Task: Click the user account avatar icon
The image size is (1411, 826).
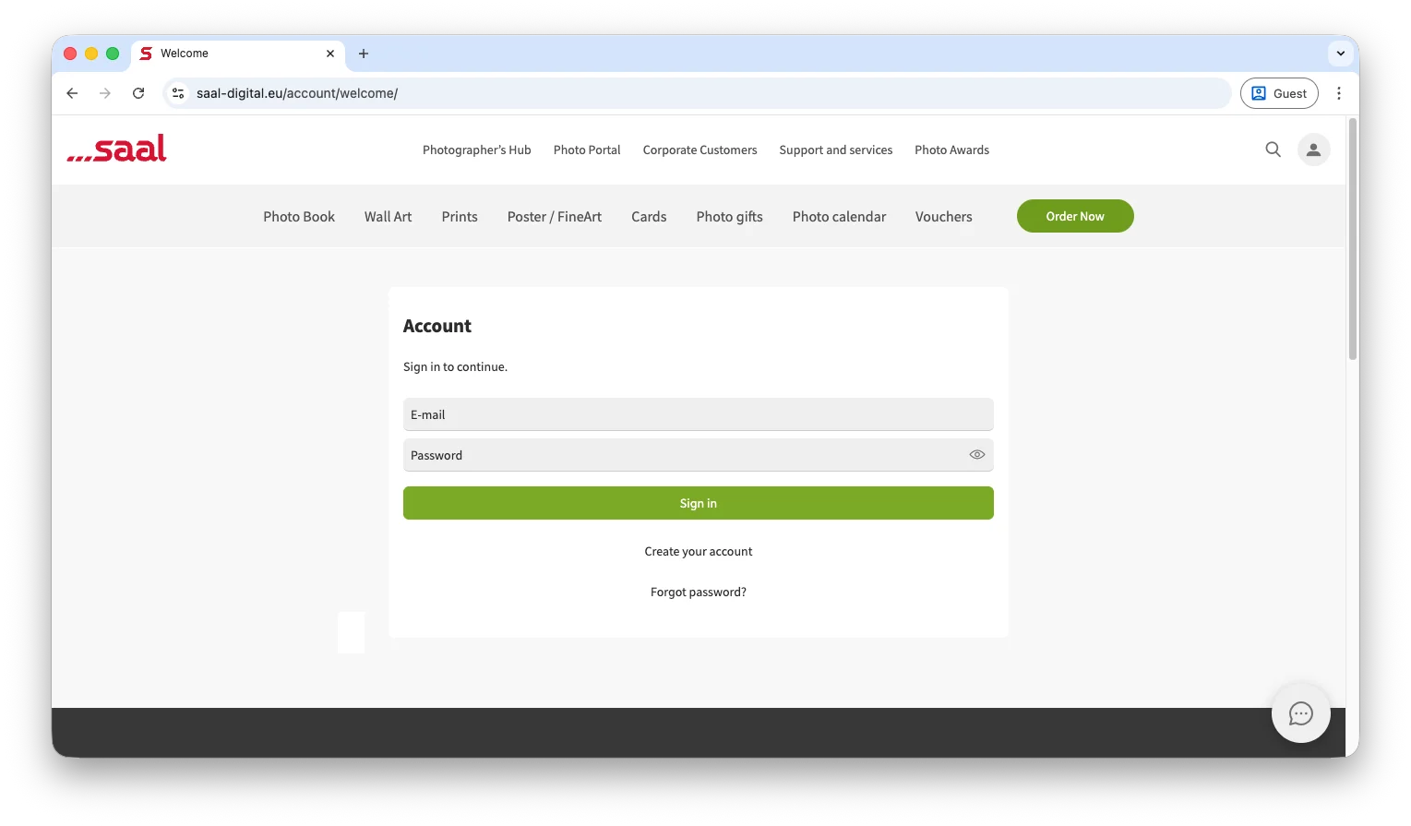Action: coord(1313,150)
